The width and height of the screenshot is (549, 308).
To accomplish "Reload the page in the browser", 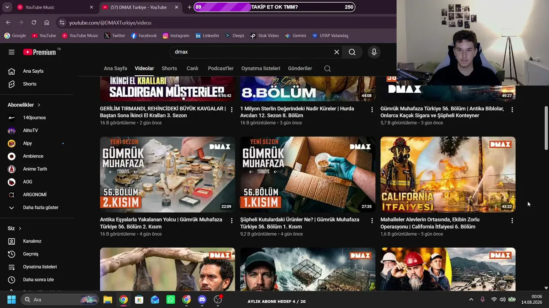I will coord(34,23).
